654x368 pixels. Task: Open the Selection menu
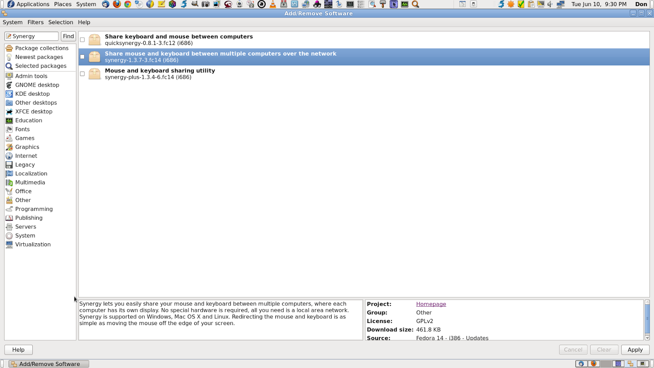(x=60, y=22)
